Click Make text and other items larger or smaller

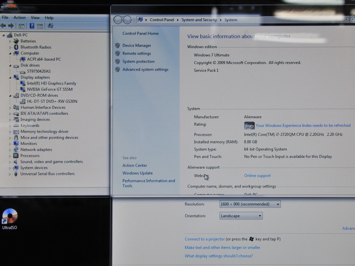223,247
